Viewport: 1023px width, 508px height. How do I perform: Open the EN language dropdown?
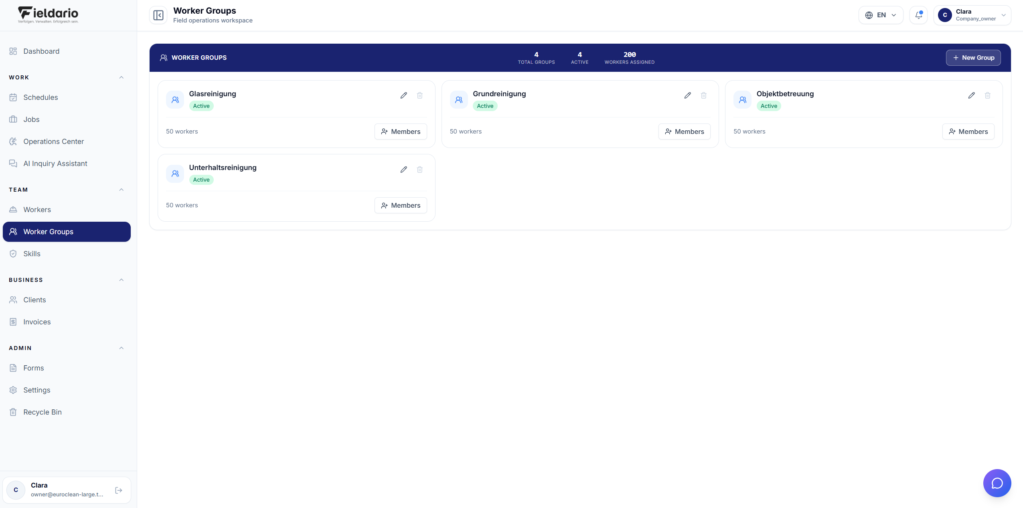coord(881,15)
